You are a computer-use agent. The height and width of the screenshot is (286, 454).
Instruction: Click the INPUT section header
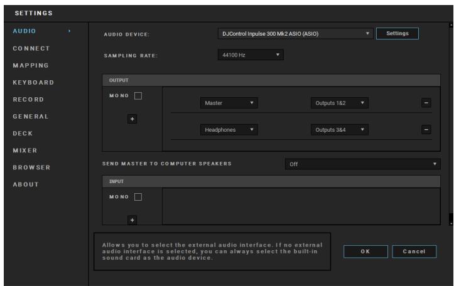271,182
